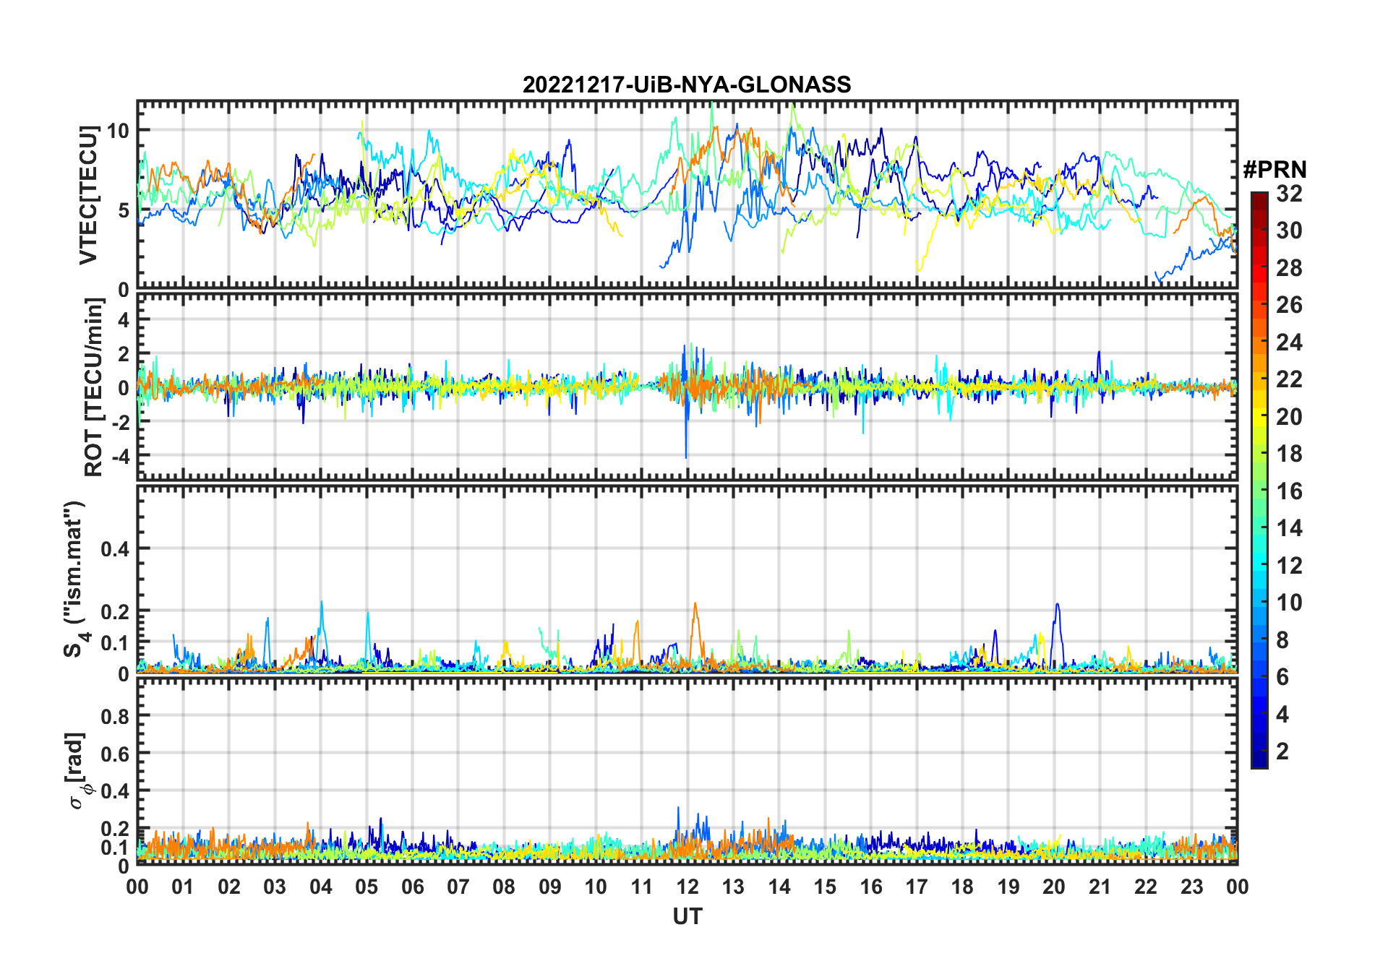Click x-axis hour label 19
The image size is (1375, 961).
click(1008, 886)
